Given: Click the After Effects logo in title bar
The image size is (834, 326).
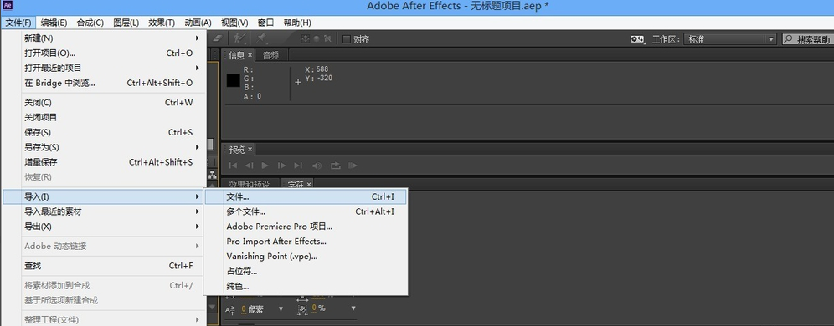Looking at the screenshot, I should tap(8, 6).
